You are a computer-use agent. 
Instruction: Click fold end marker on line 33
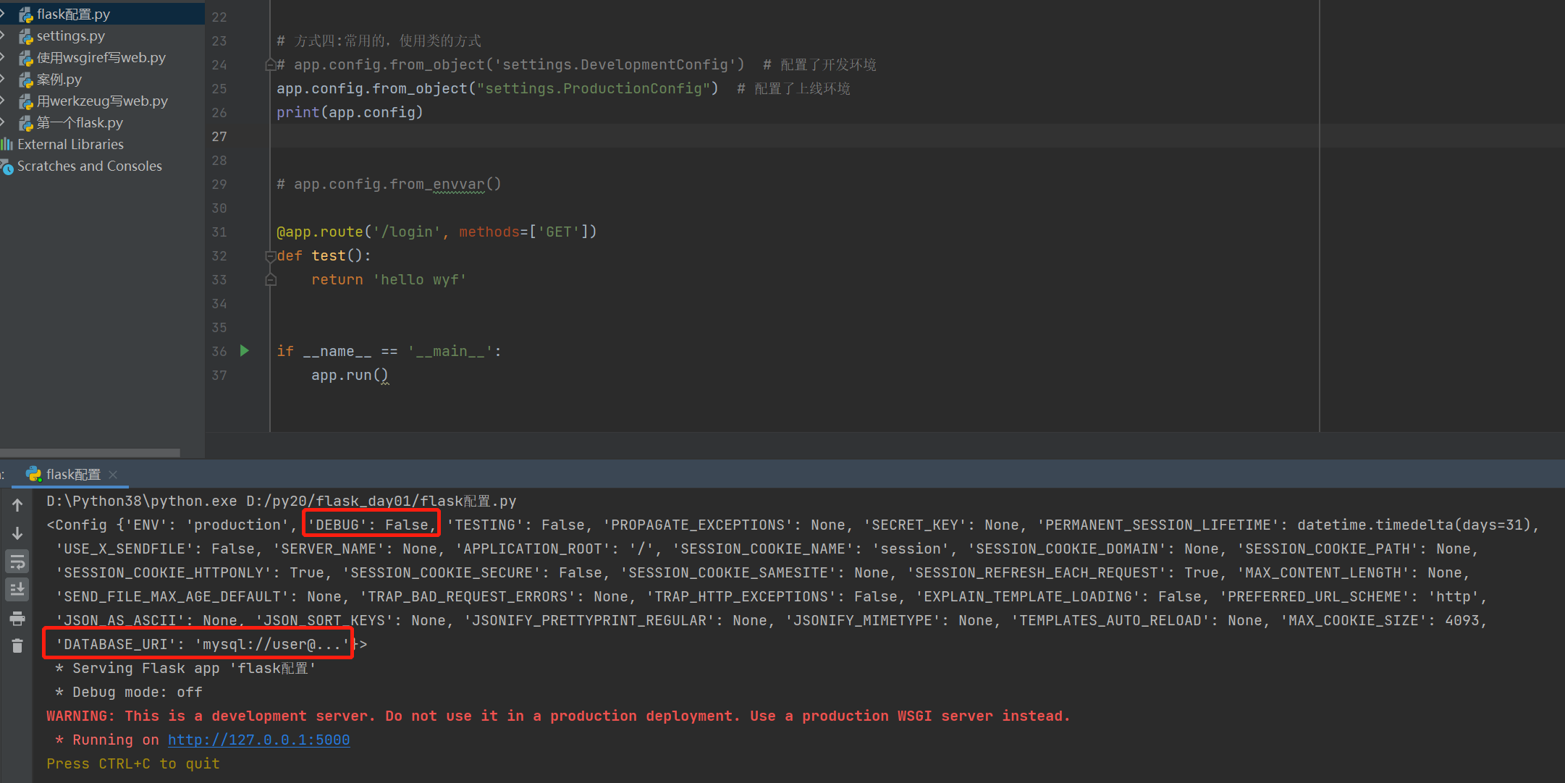(271, 280)
